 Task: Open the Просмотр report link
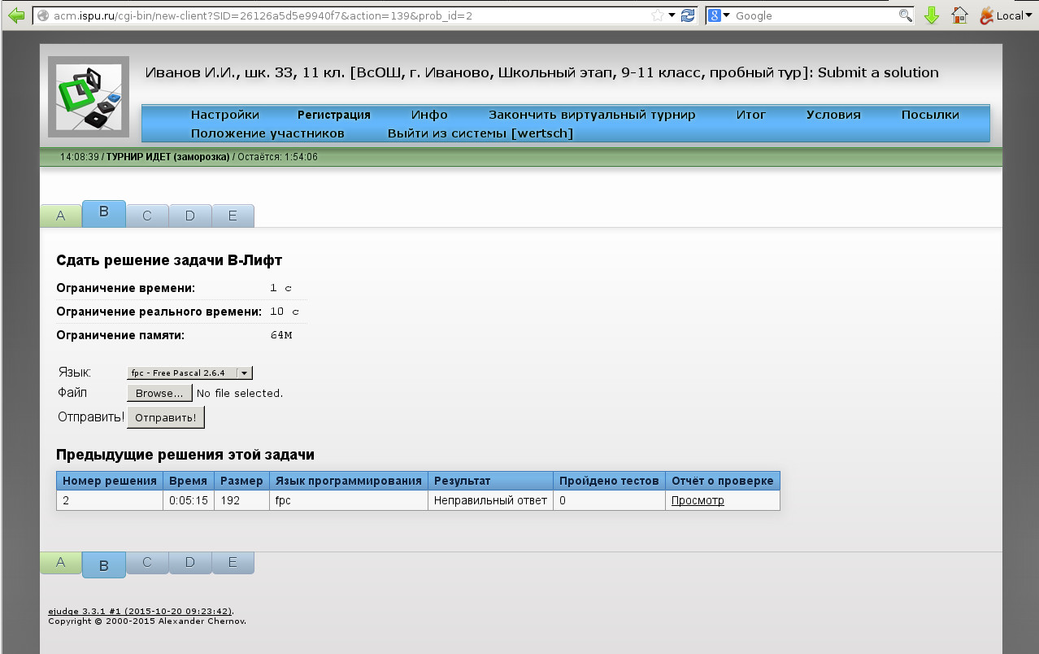tap(697, 500)
